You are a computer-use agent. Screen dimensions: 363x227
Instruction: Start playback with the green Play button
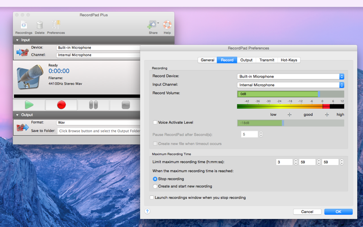tap(29, 105)
